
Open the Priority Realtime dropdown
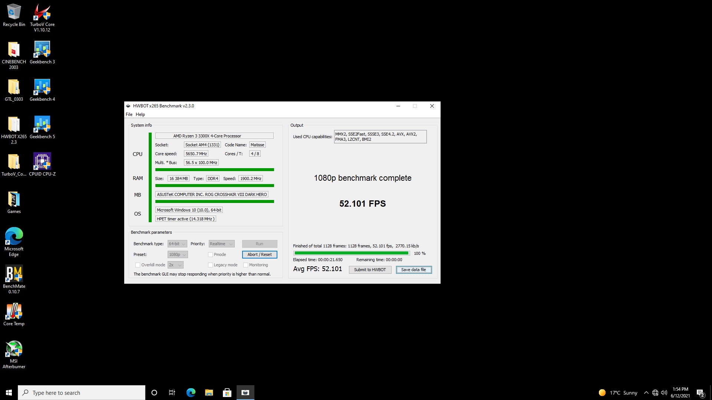tap(221, 244)
